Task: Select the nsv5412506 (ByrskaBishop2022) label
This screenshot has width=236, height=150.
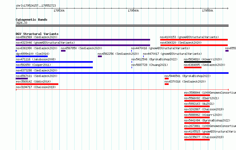Action: point(154,59)
